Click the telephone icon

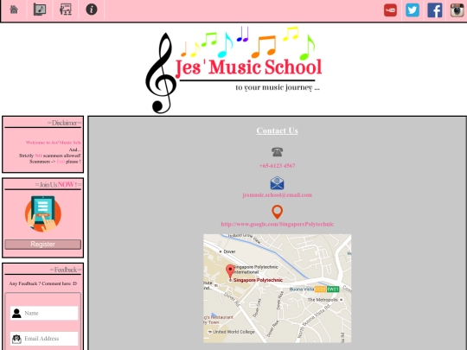pos(277,152)
